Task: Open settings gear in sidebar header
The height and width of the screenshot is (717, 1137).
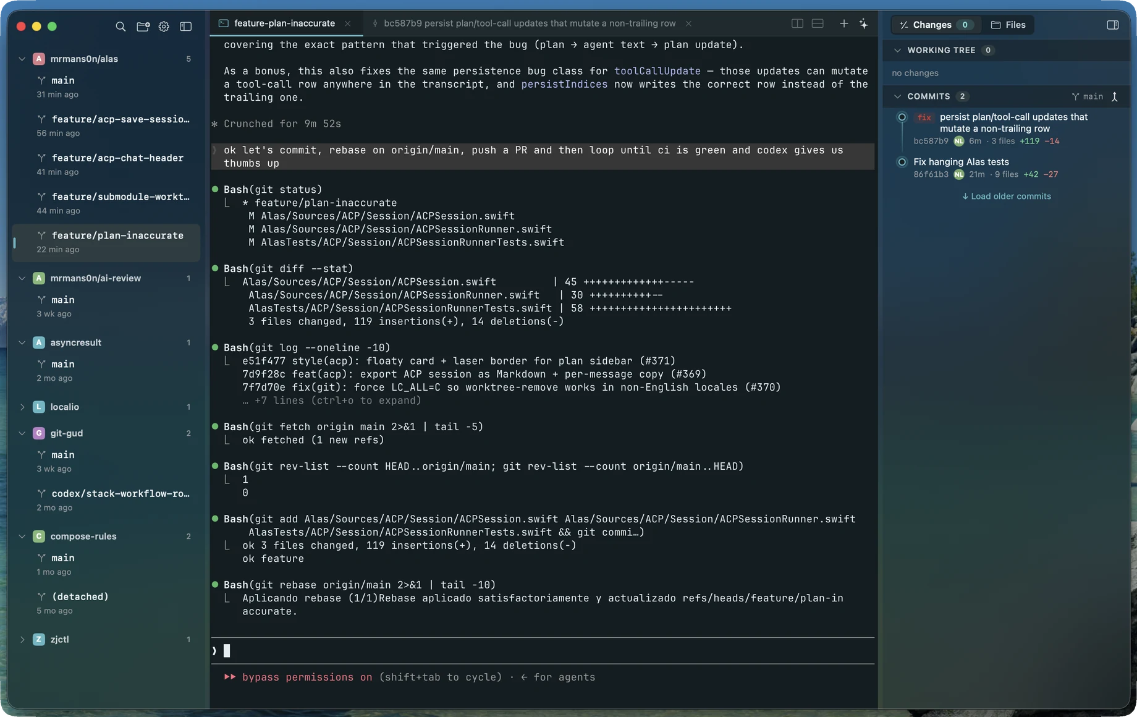Action: pos(164,27)
